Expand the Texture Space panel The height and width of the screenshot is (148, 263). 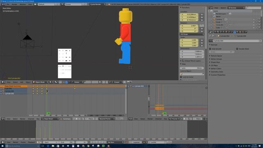[x=216, y=56]
